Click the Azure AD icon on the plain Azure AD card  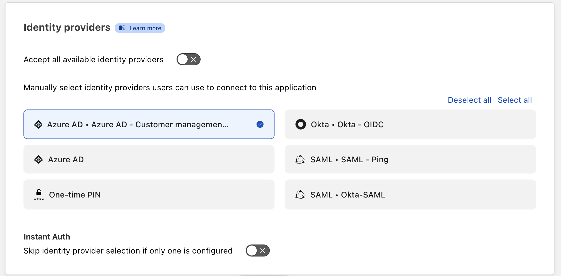click(39, 159)
